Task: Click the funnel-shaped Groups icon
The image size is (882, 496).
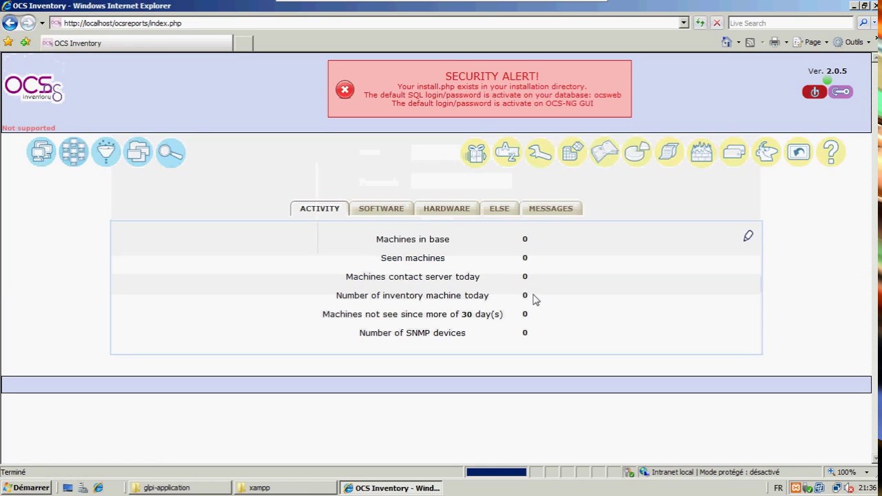Action: coord(106,152)
